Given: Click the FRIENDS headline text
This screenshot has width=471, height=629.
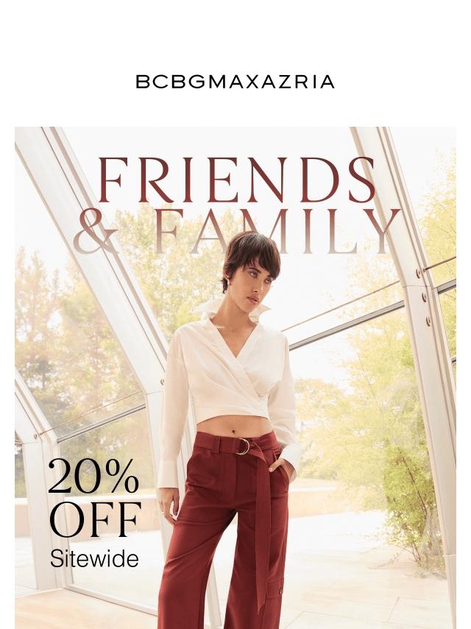Looking at the screenshot, I should (236, 180).
